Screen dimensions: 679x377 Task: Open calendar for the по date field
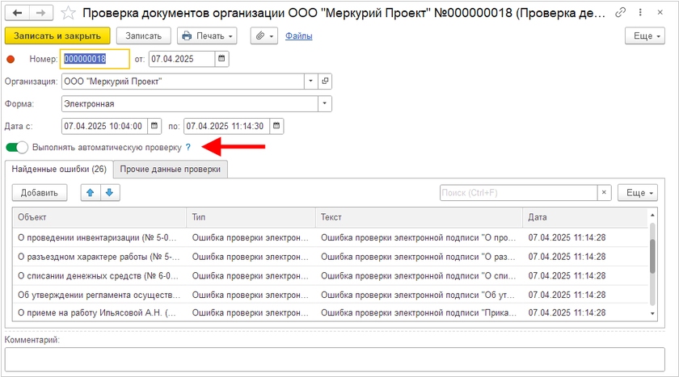276,126
